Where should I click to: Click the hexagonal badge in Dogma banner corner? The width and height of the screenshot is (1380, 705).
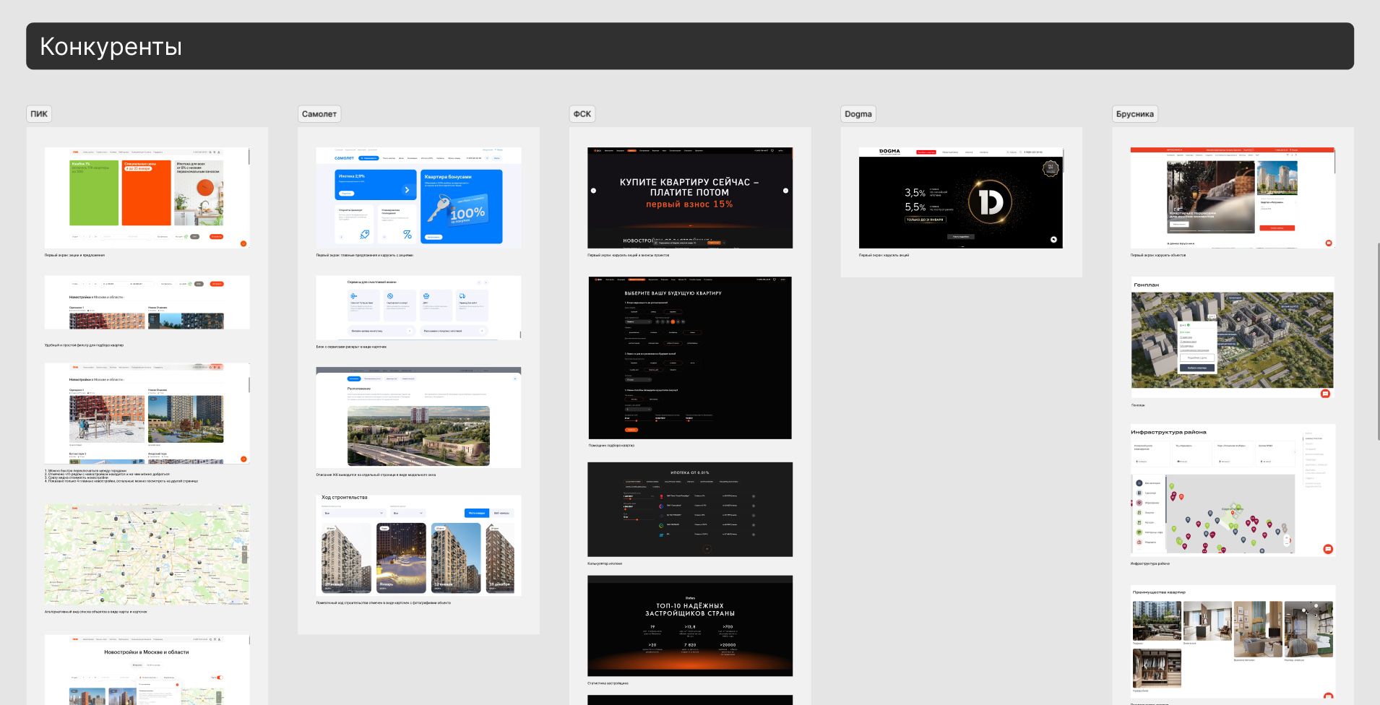point(1051,168)
